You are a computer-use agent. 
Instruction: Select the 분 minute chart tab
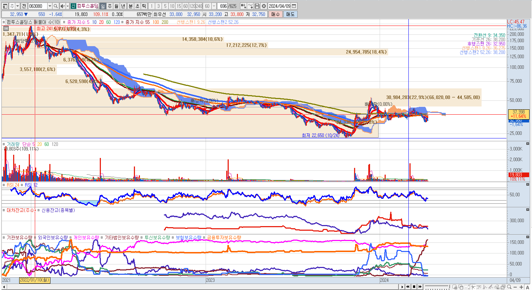(x=130, y=6)
